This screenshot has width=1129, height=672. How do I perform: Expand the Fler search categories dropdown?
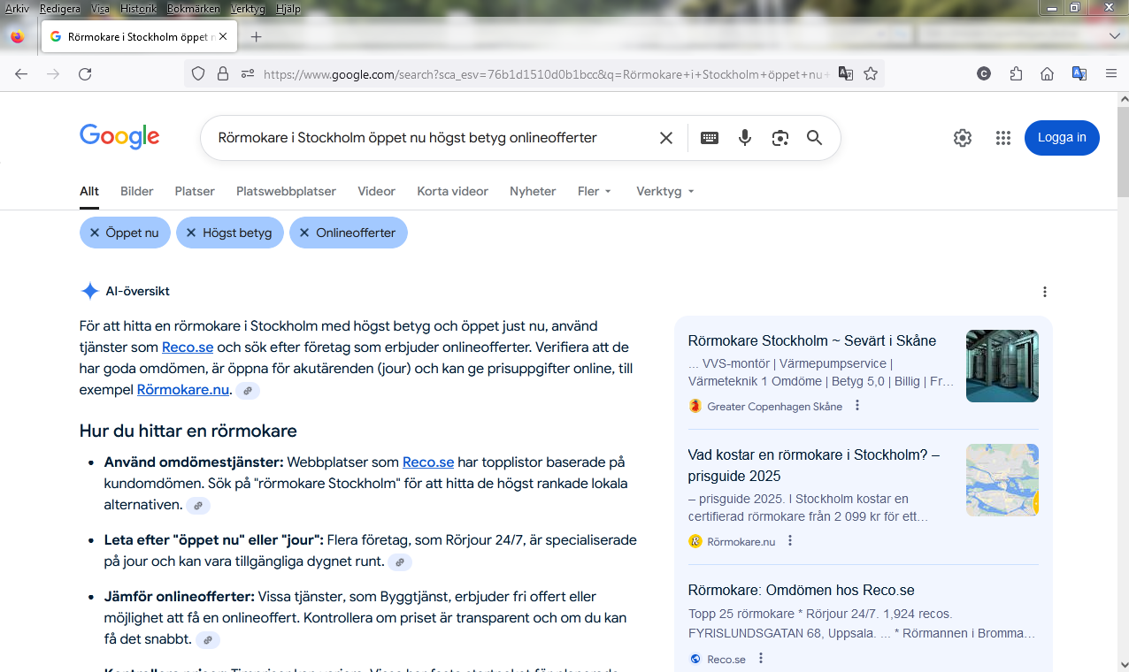pyautogui.click(x=595, y=191)
